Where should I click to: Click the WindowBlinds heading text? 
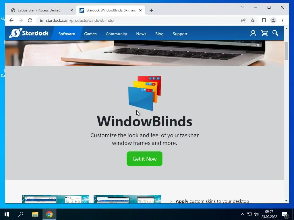coord(145,121)
